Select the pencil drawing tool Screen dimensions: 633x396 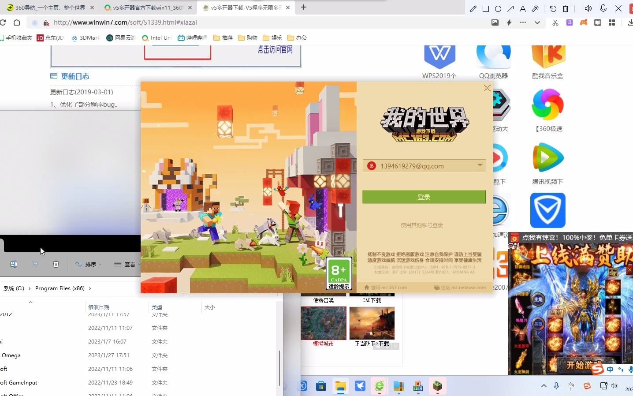[473, 8]
